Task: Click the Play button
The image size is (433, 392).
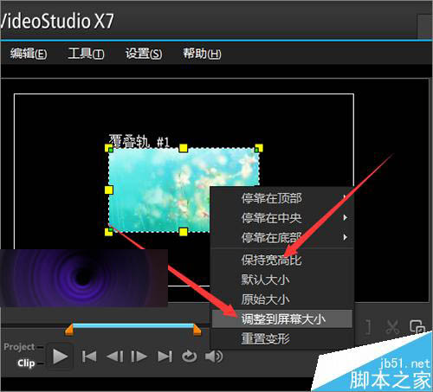Action: (x=60, y=357)
